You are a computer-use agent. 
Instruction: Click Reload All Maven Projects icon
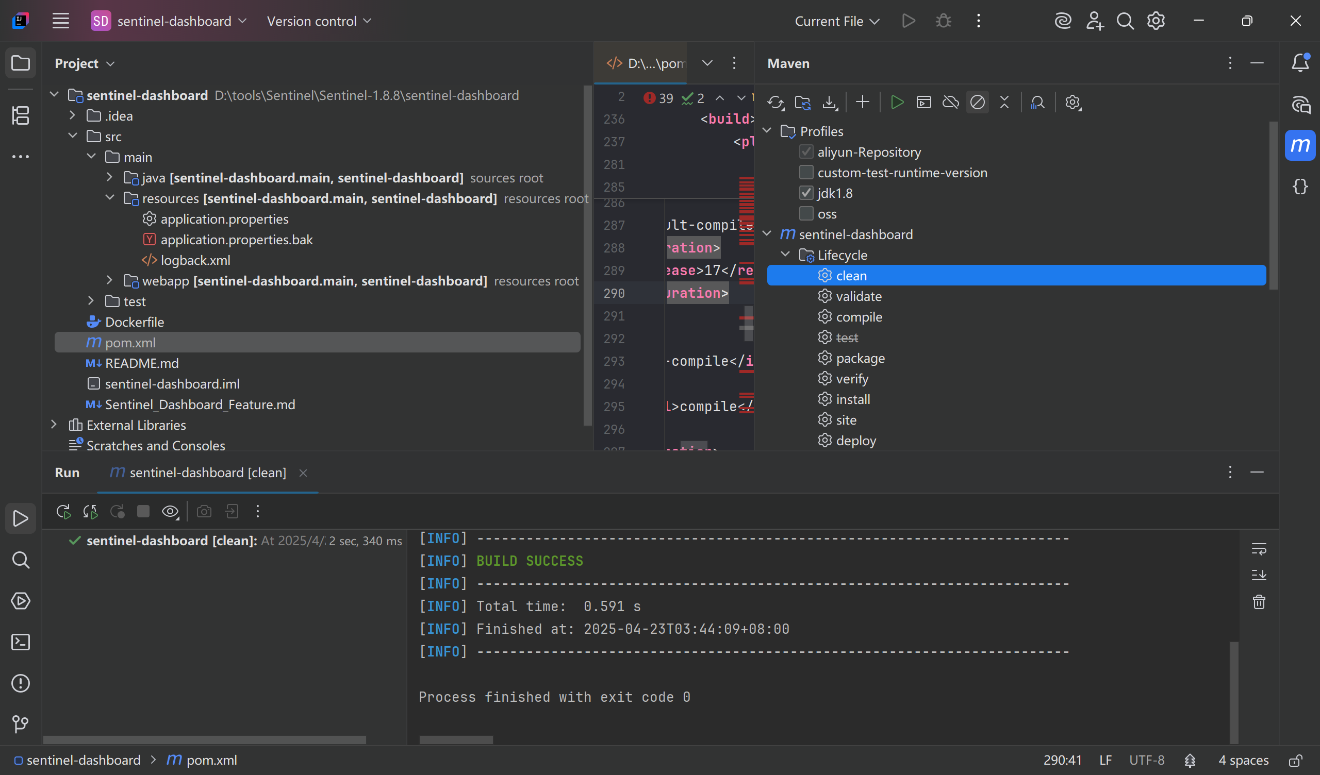775,102
